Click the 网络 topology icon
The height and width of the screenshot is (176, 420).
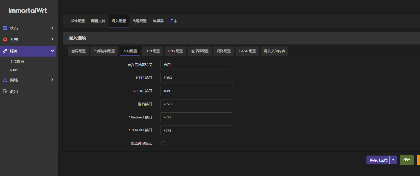coord(5,80)
